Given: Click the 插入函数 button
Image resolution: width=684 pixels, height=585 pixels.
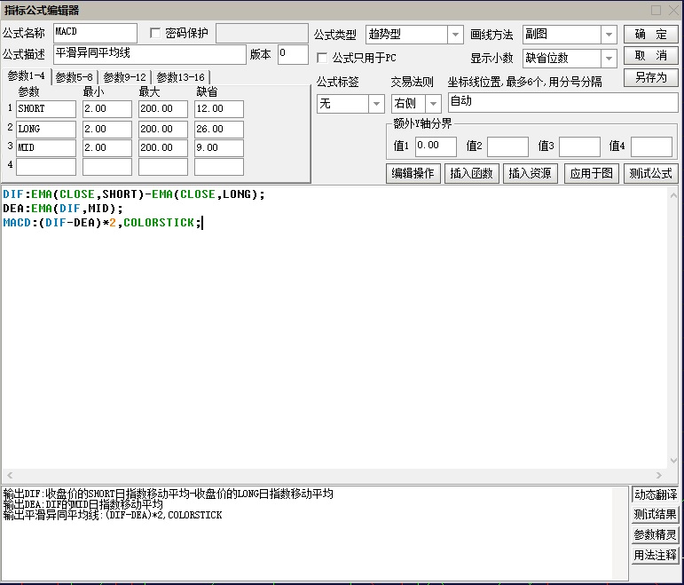Looking at the screenshot, I should tap(473, 173).
